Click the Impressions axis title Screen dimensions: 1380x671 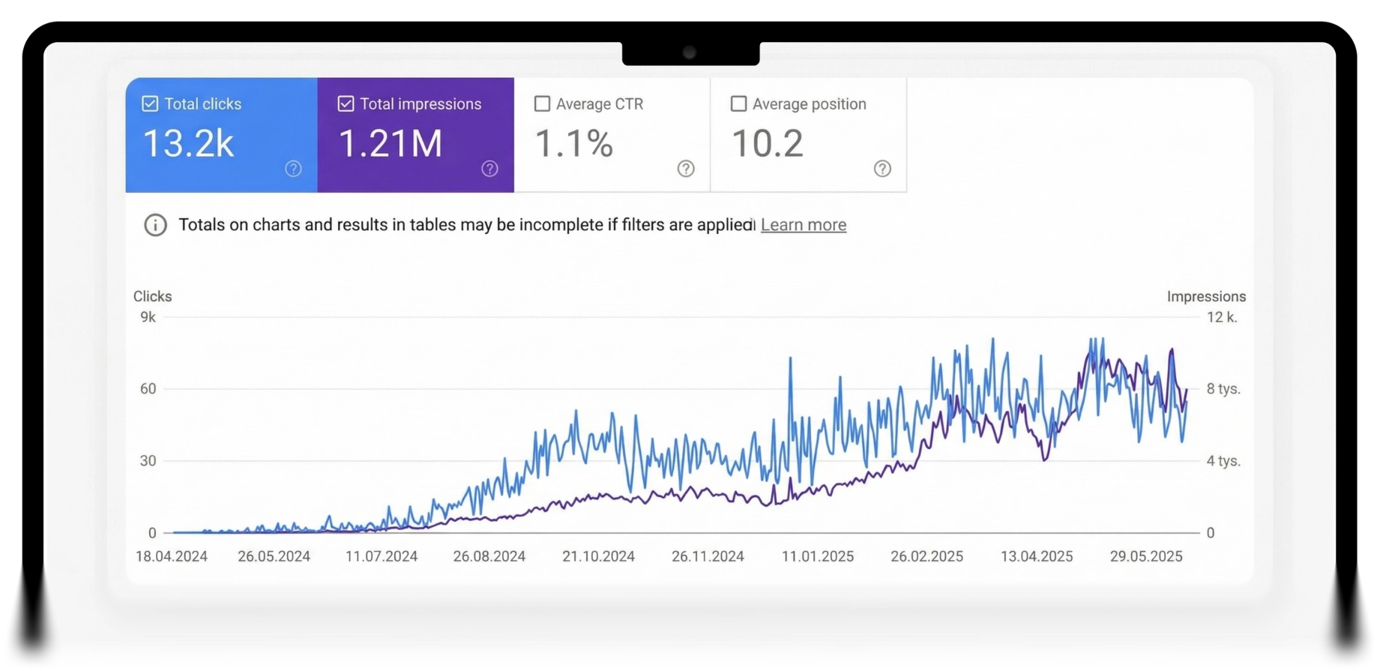(x=1205, y=296)
